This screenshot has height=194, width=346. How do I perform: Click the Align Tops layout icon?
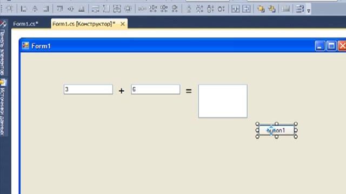[59, 9]
